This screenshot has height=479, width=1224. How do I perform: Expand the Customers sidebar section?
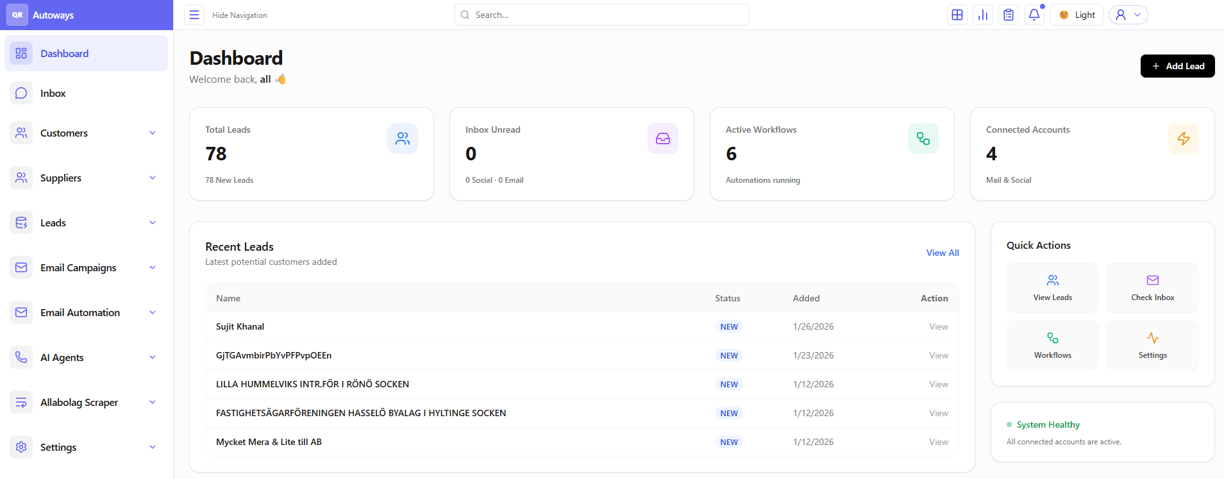tap(153, 133)
